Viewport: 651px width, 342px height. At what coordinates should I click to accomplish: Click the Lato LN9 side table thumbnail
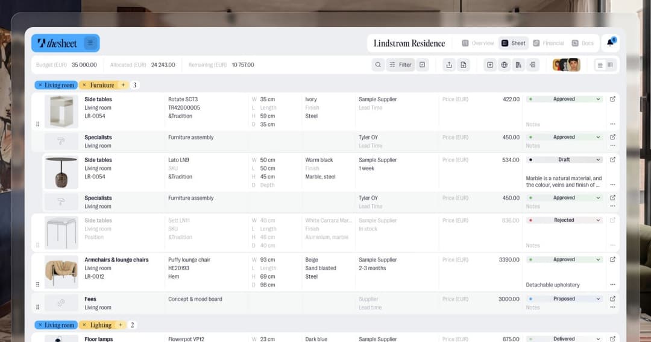(61, 173)
